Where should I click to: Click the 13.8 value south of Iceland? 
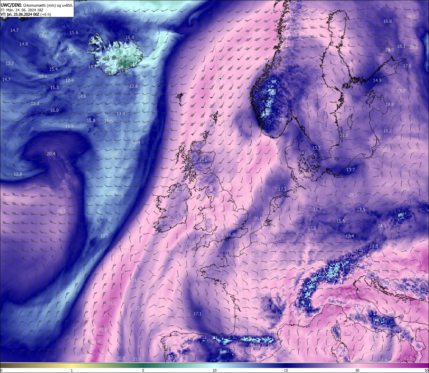[x=133, y=86]
